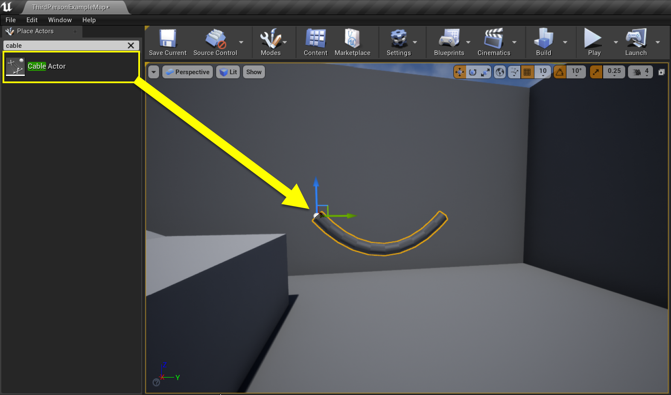The image size is (671, 395).
Task: Open the Marketplace icon
Action: click(x=353, y=42)
